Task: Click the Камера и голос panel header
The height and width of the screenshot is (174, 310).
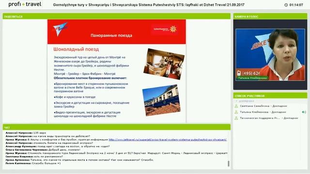Action: pyautogui.click(x=270, y=16)
